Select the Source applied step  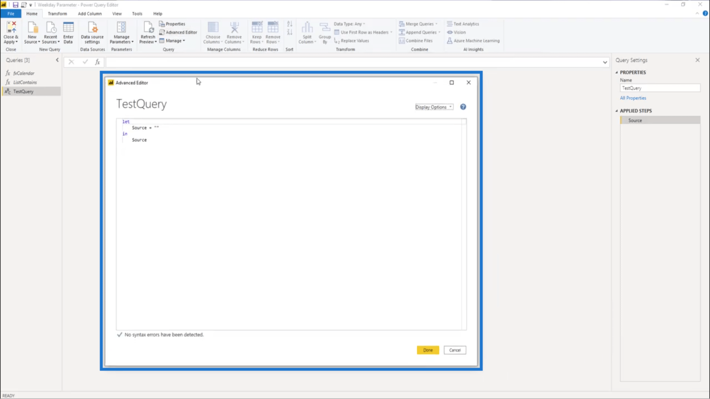click(x=660, y=120)
